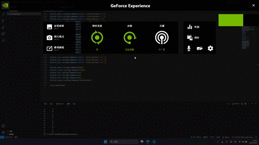The width and height of the screenshot is (259, 145).
Task: Maximize the panel with the chevron-up icon
Action: click(252, 104)
